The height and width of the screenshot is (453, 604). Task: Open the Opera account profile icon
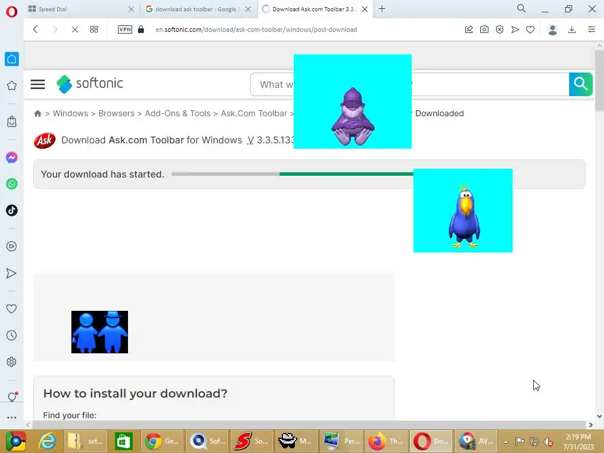click(553, 29)
